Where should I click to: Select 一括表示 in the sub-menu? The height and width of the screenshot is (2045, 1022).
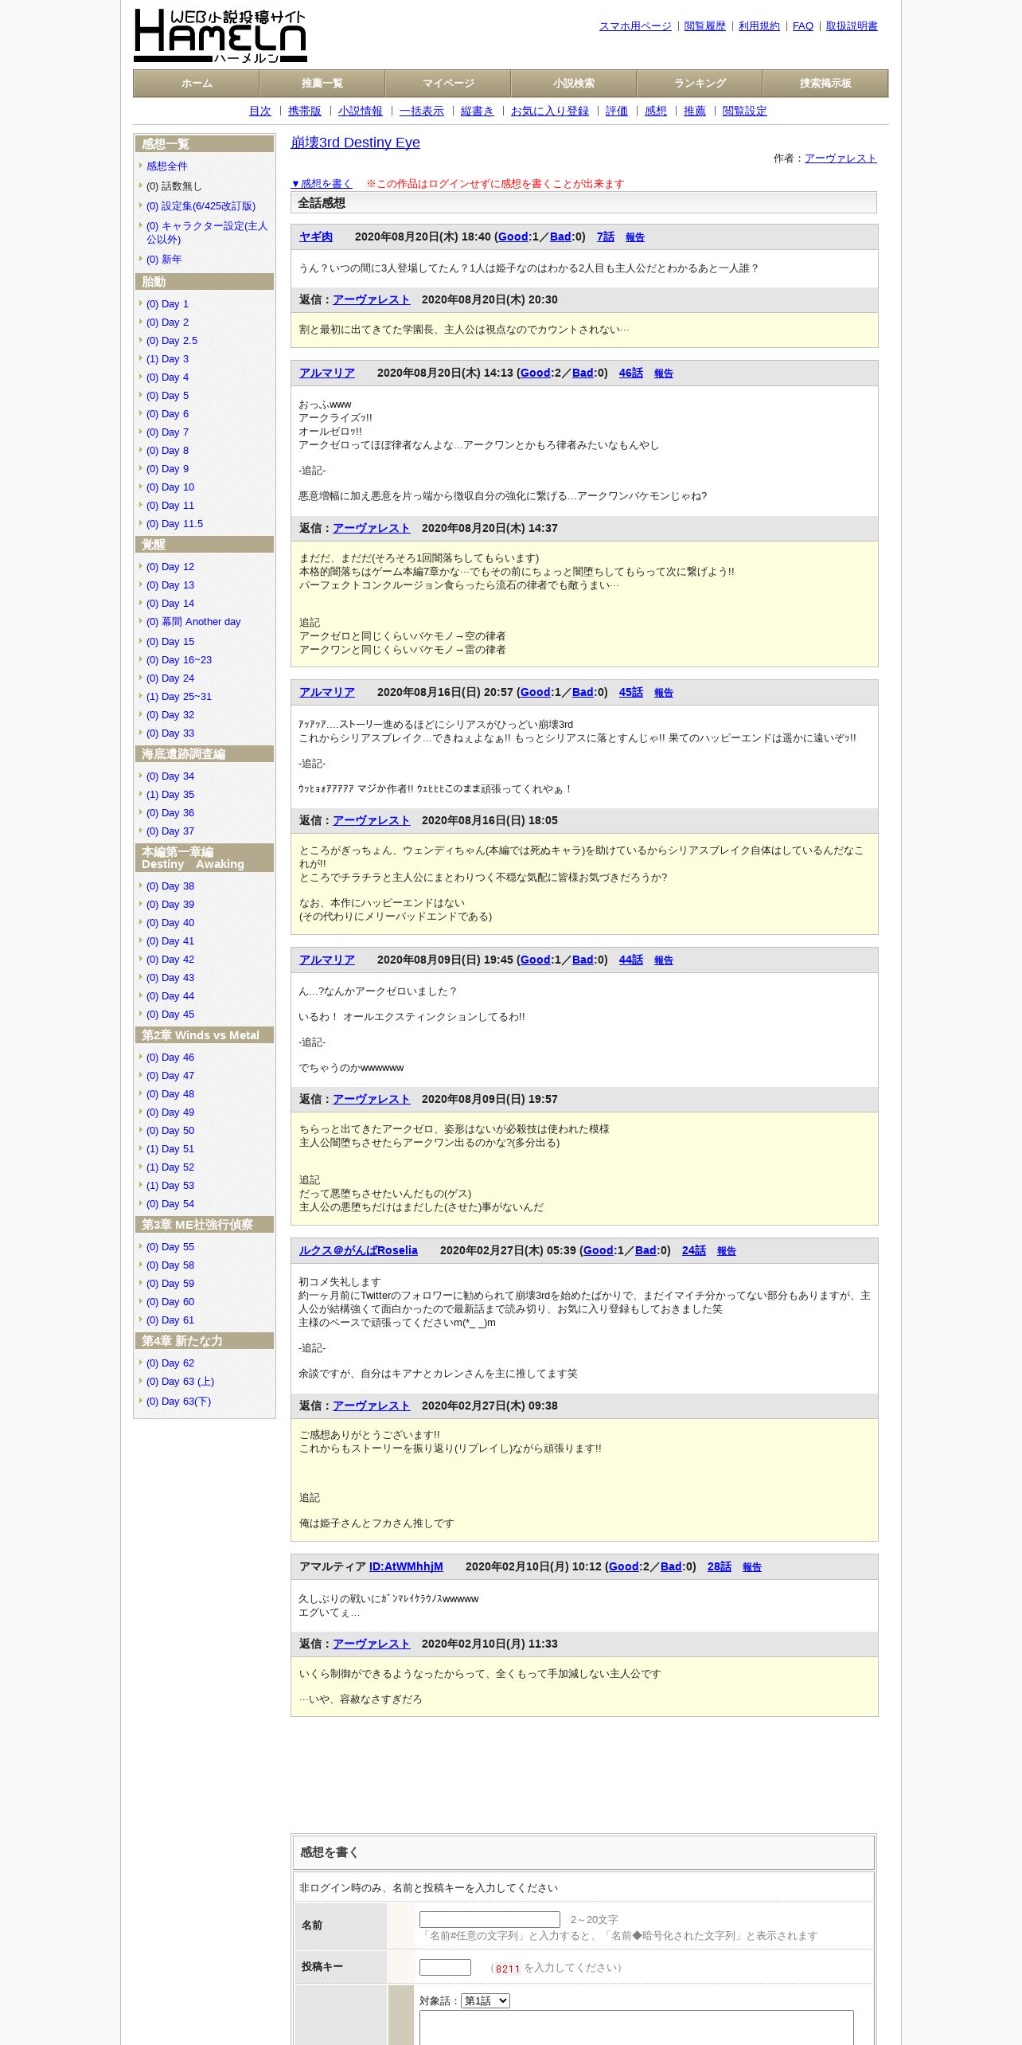click(422, 111)
